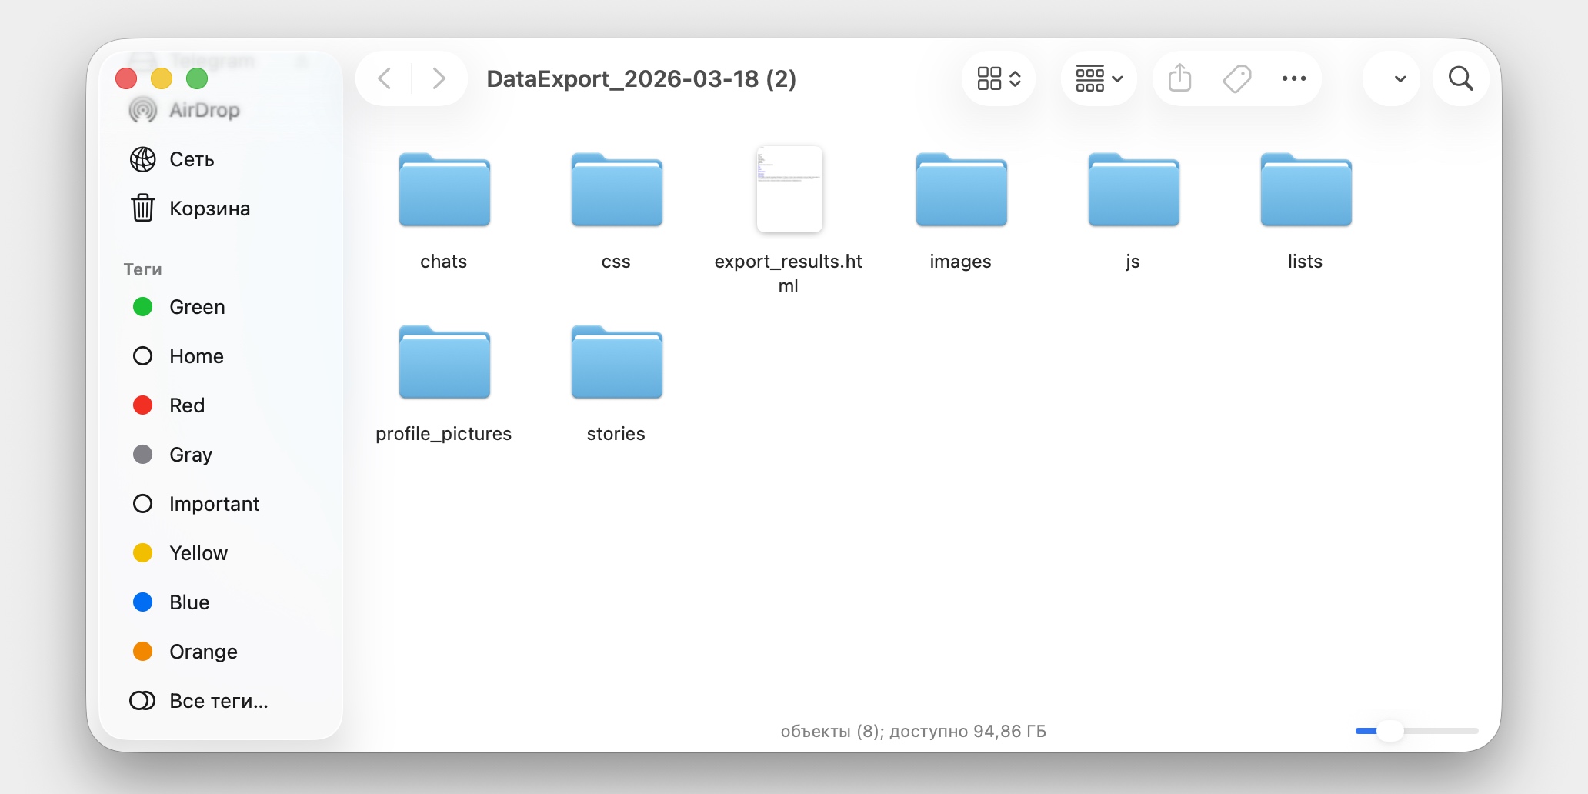Viewport: 1588px width, 794px height.
Task: Go forward with the right chevron
Action: 439,78
